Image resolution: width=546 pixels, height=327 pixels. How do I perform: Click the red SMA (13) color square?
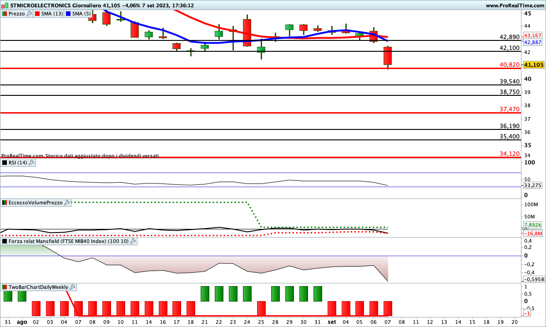click(37, 14)
